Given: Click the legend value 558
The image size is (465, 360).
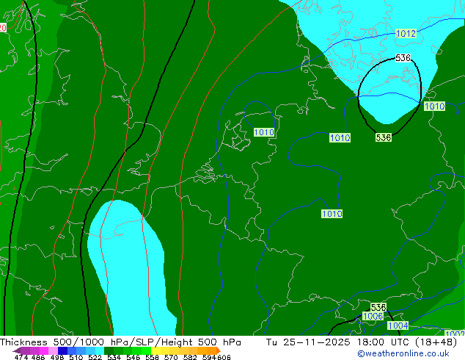Looking at the screenshot, I should pyautogui.click(x=152, y=357).
